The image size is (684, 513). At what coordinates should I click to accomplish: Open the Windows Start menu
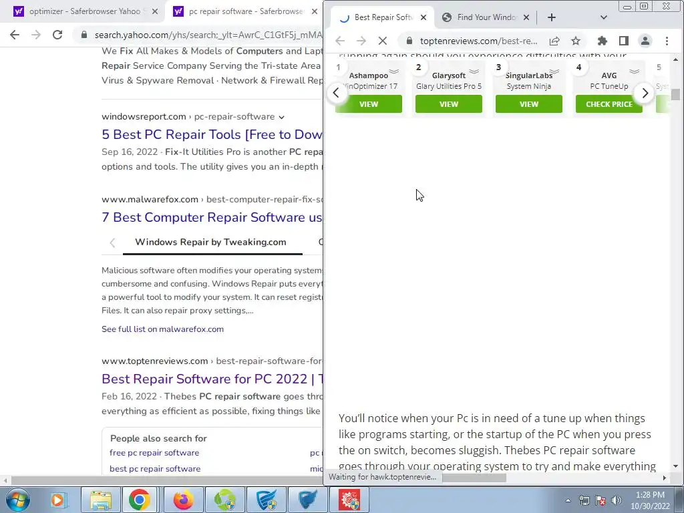tap(18, 500)
